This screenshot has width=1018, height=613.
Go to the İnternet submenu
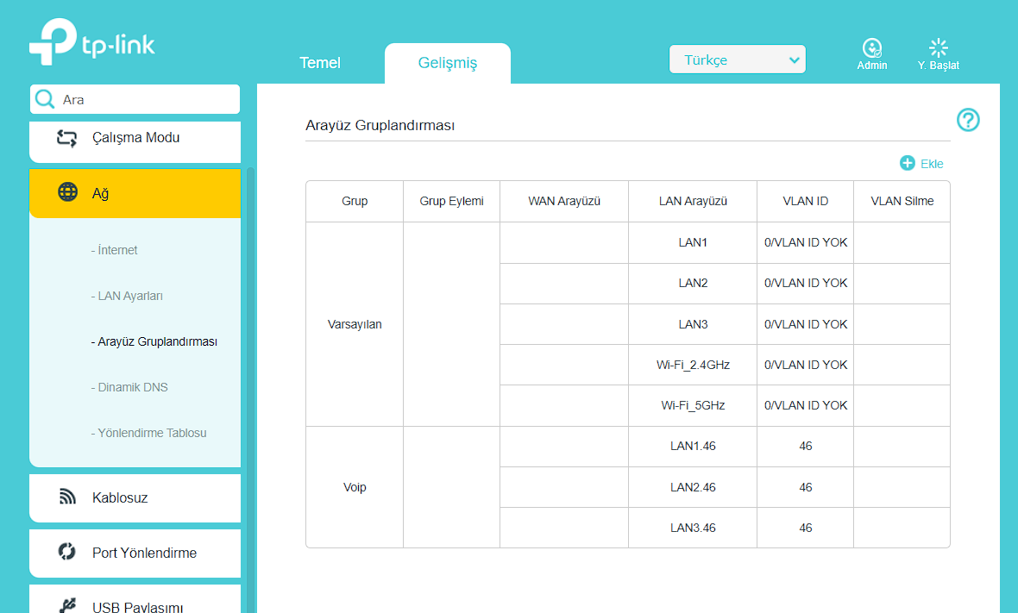point(114,250)
